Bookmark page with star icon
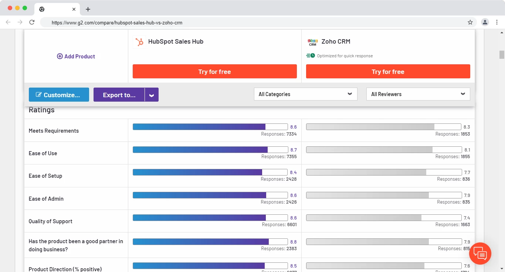 pyautogui.click(x=470, y=22)
